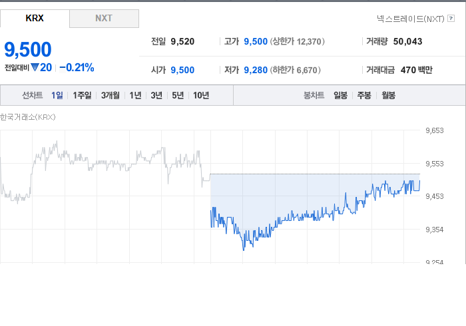This screenshot has width=466, height=326.
Task: Click the 시가 value 9,500
Action: coord(182,70)
